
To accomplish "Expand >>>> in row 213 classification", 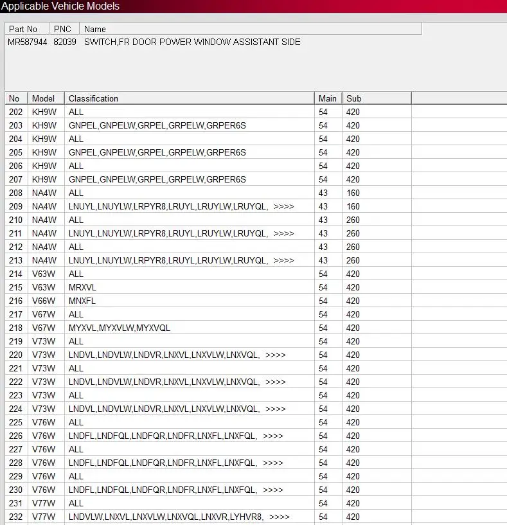I will (x=283, y=260).
